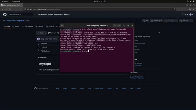This screenshot has width=196, height=110.
Task: Click the tags icon next to branches
Action: tap(58, 33)
